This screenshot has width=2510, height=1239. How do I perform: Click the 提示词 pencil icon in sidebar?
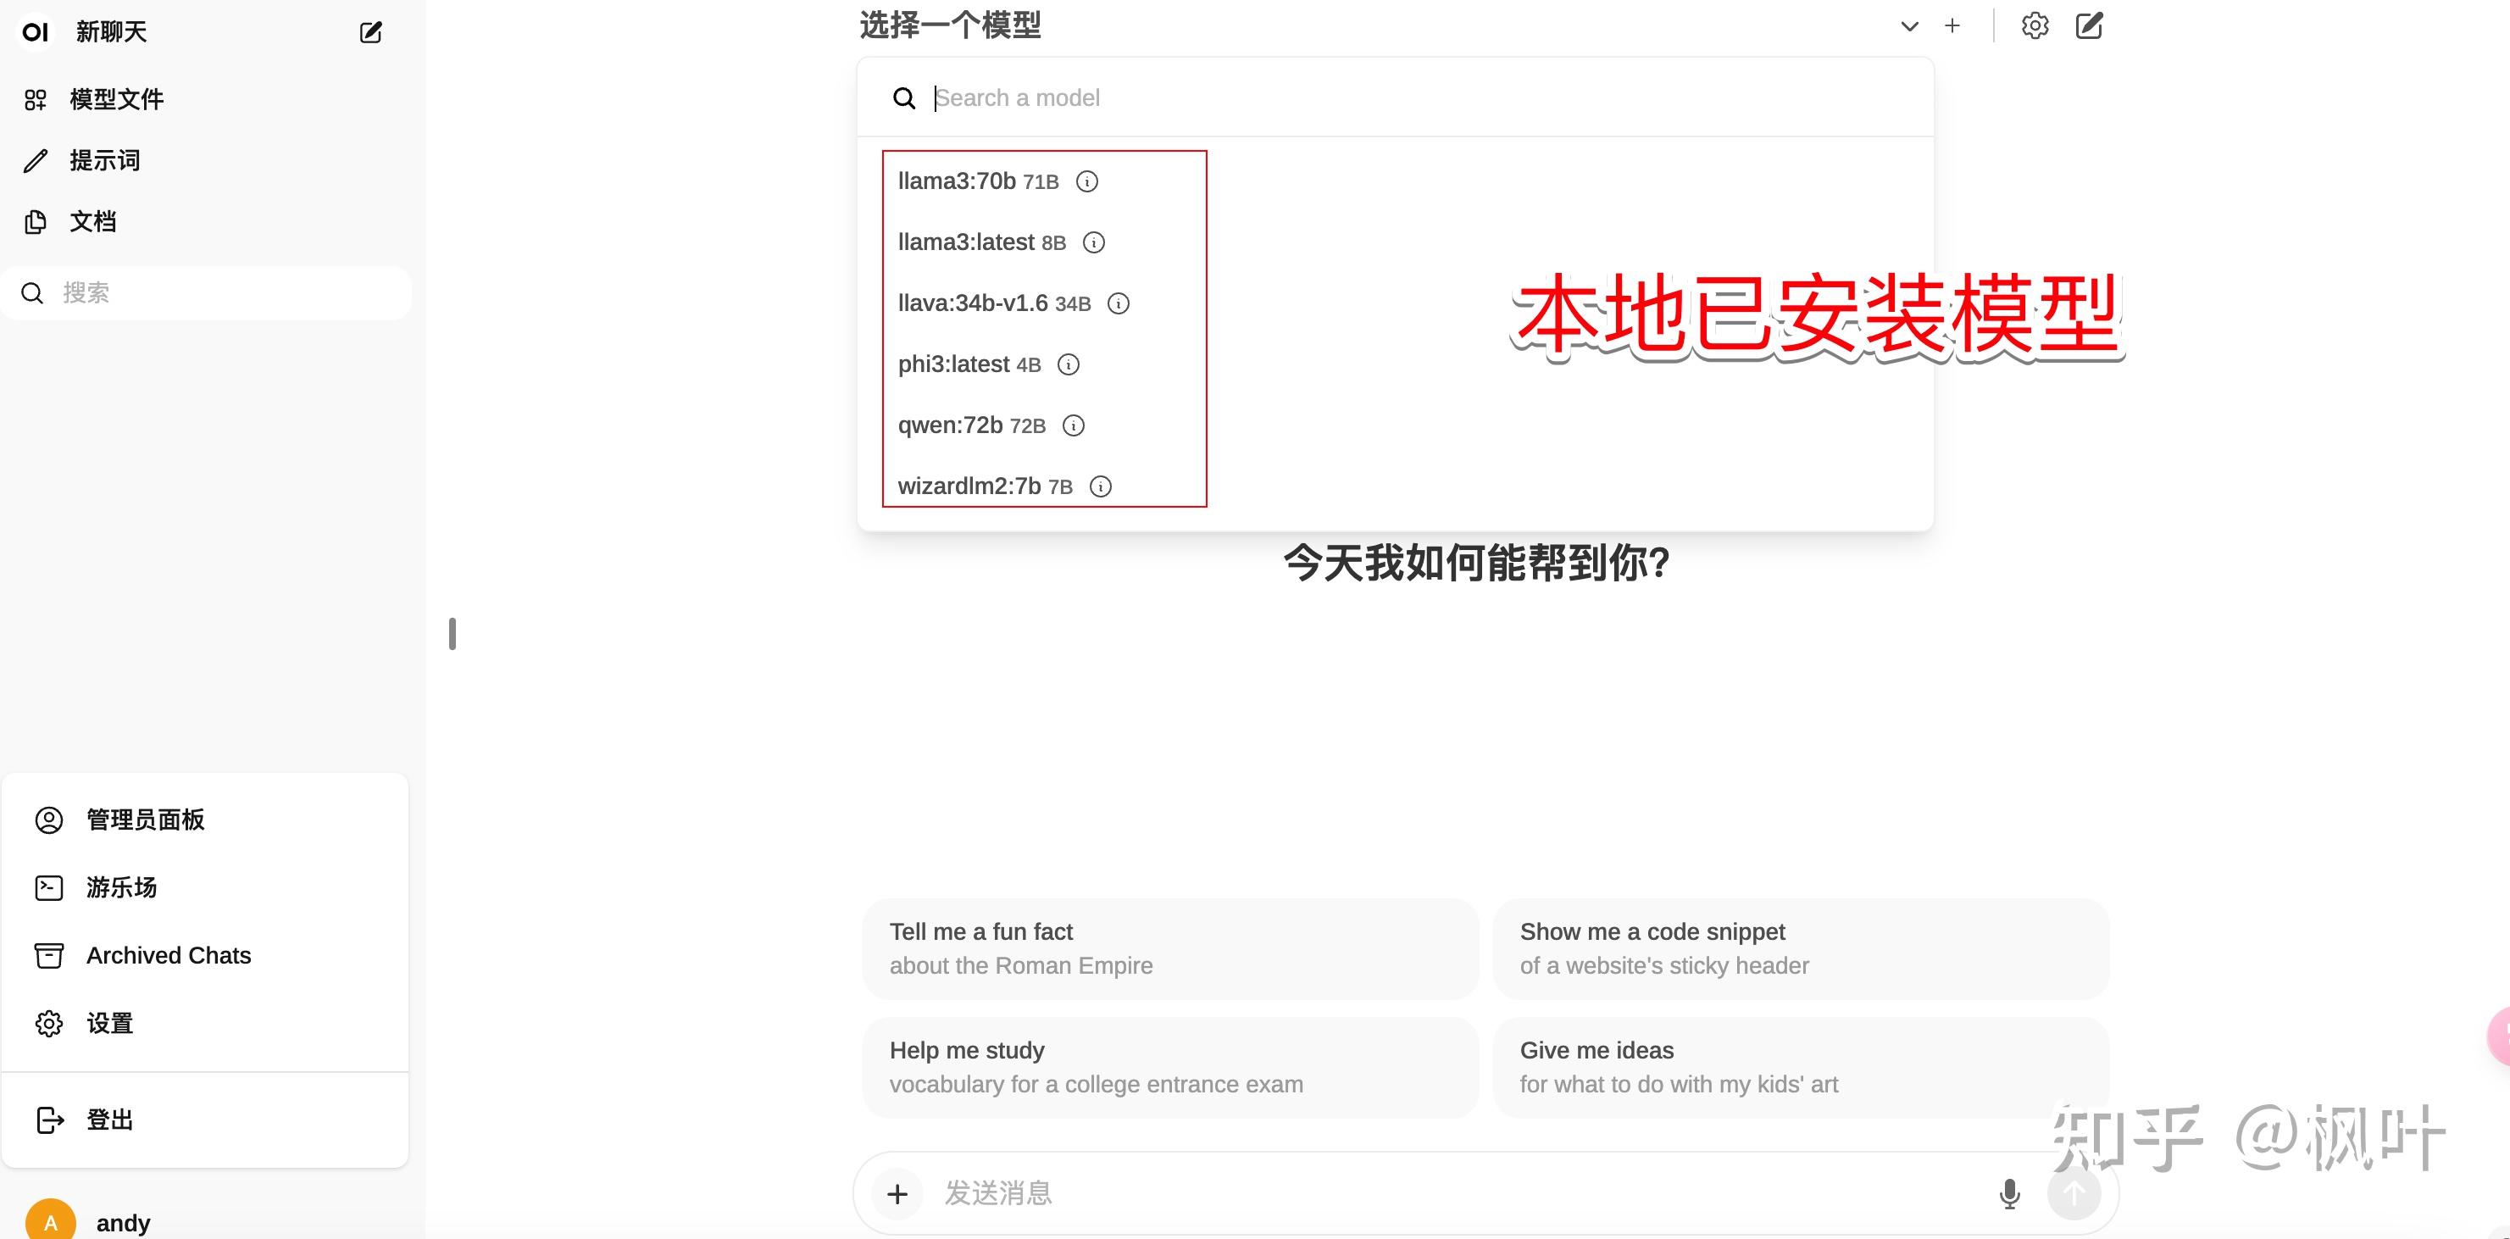click(x=36, y=160)
